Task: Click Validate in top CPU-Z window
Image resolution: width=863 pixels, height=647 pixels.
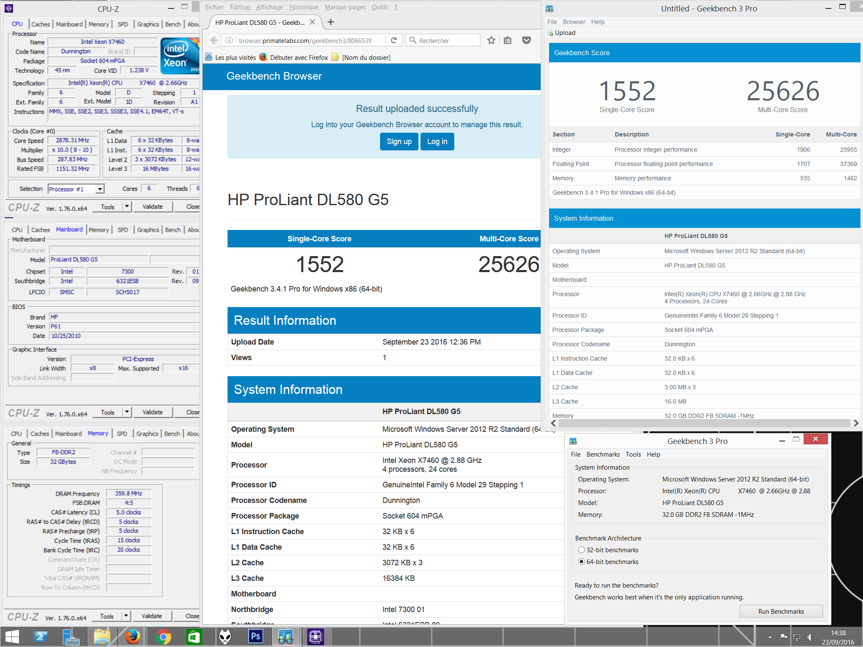Action: (x=153, y=206)
